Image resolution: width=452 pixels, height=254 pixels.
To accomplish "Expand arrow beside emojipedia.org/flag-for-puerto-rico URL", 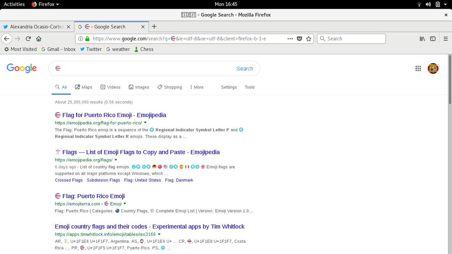I will click(145, 123).
